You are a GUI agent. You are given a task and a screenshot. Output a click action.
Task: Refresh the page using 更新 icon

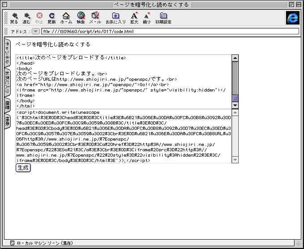click(51, 18)
